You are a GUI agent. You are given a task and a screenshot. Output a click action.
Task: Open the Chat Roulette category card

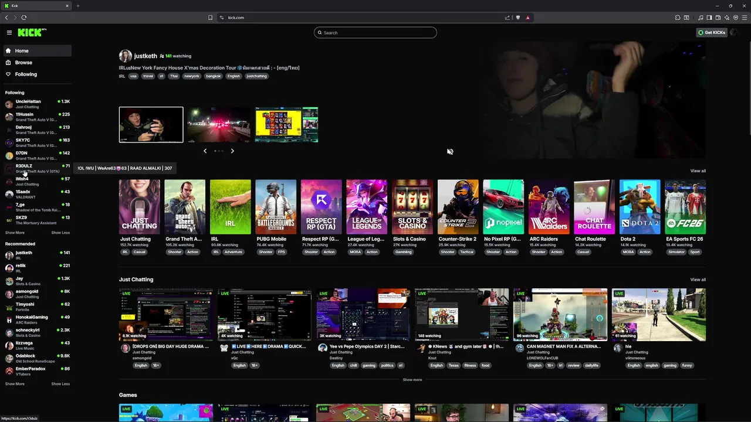tap(594, 207)
